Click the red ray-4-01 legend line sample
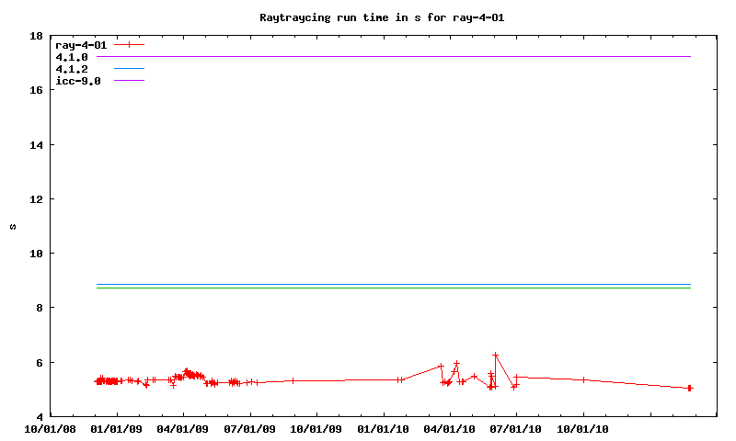This screenshot has height=441, width=736. tap(129, 44)
